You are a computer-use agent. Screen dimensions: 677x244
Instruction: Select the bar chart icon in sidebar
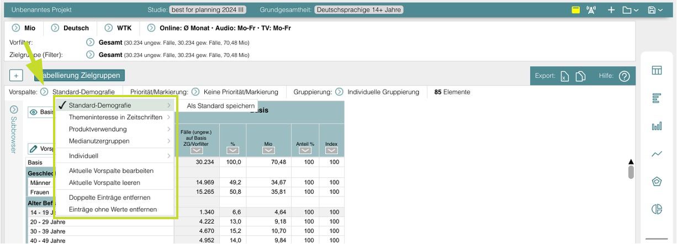tap(657, 127)
